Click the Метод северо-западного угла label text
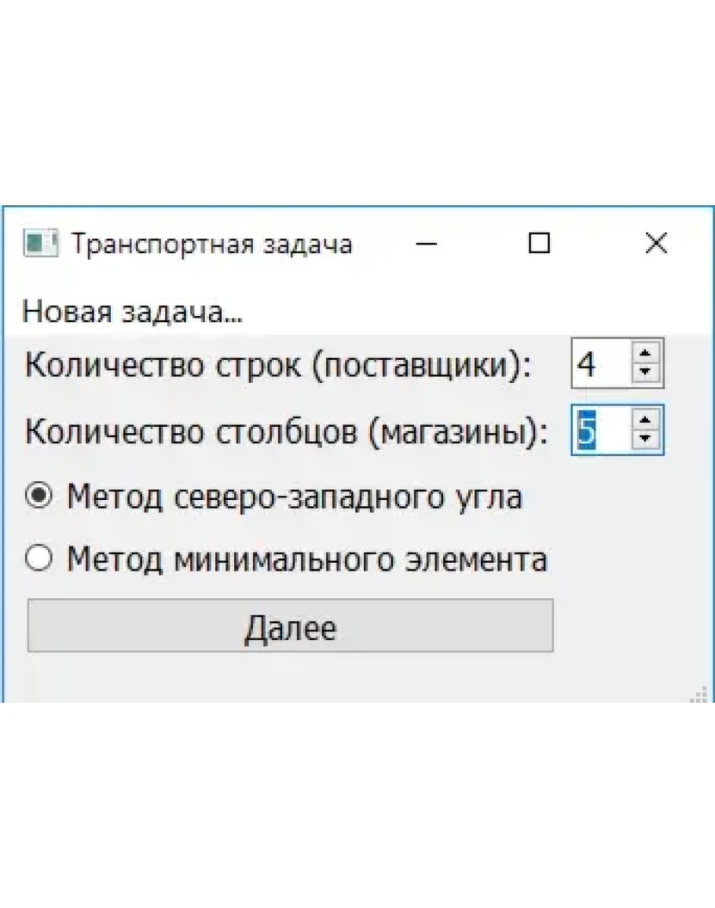The image size is (715, 908). point(294,497)
